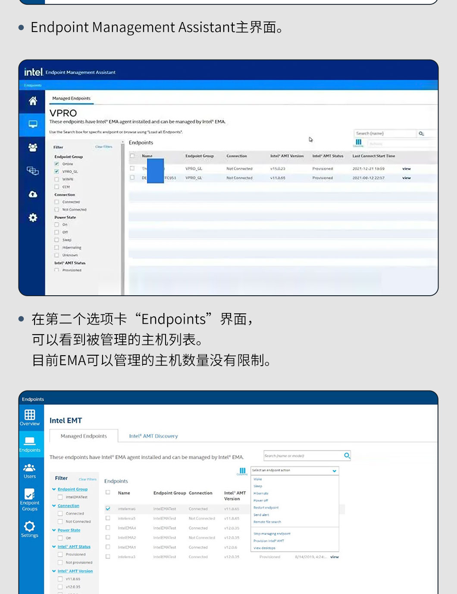457x594 pixels.
Task: Collapse the Connection filter chevron in Intel EMT
Action: (54, 506)
